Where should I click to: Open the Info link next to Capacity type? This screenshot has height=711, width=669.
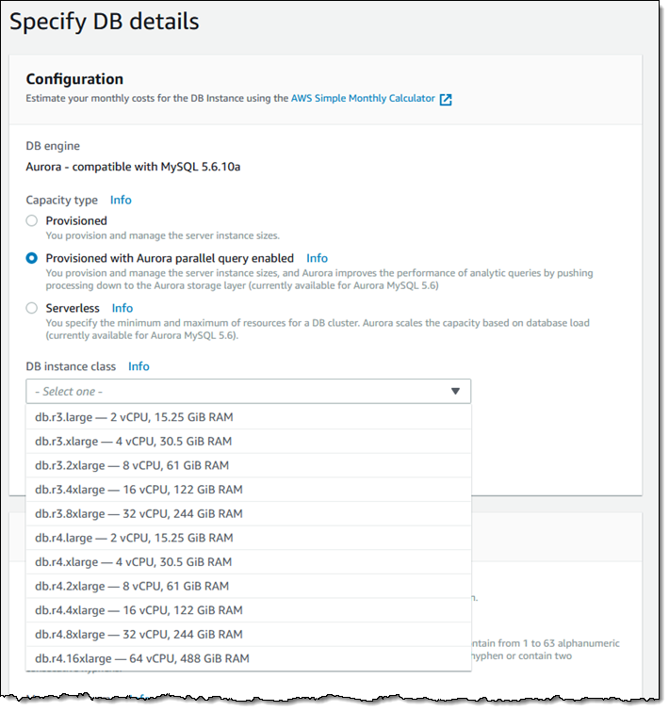[121, 200]
